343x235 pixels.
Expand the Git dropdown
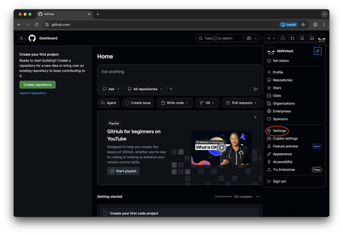pos(207,103)
